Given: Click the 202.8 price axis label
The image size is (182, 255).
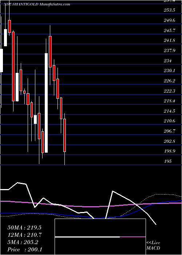Looking at the screenshot, I should (170, 141).
